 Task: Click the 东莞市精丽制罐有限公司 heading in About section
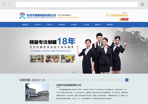(x=69, y=85)
